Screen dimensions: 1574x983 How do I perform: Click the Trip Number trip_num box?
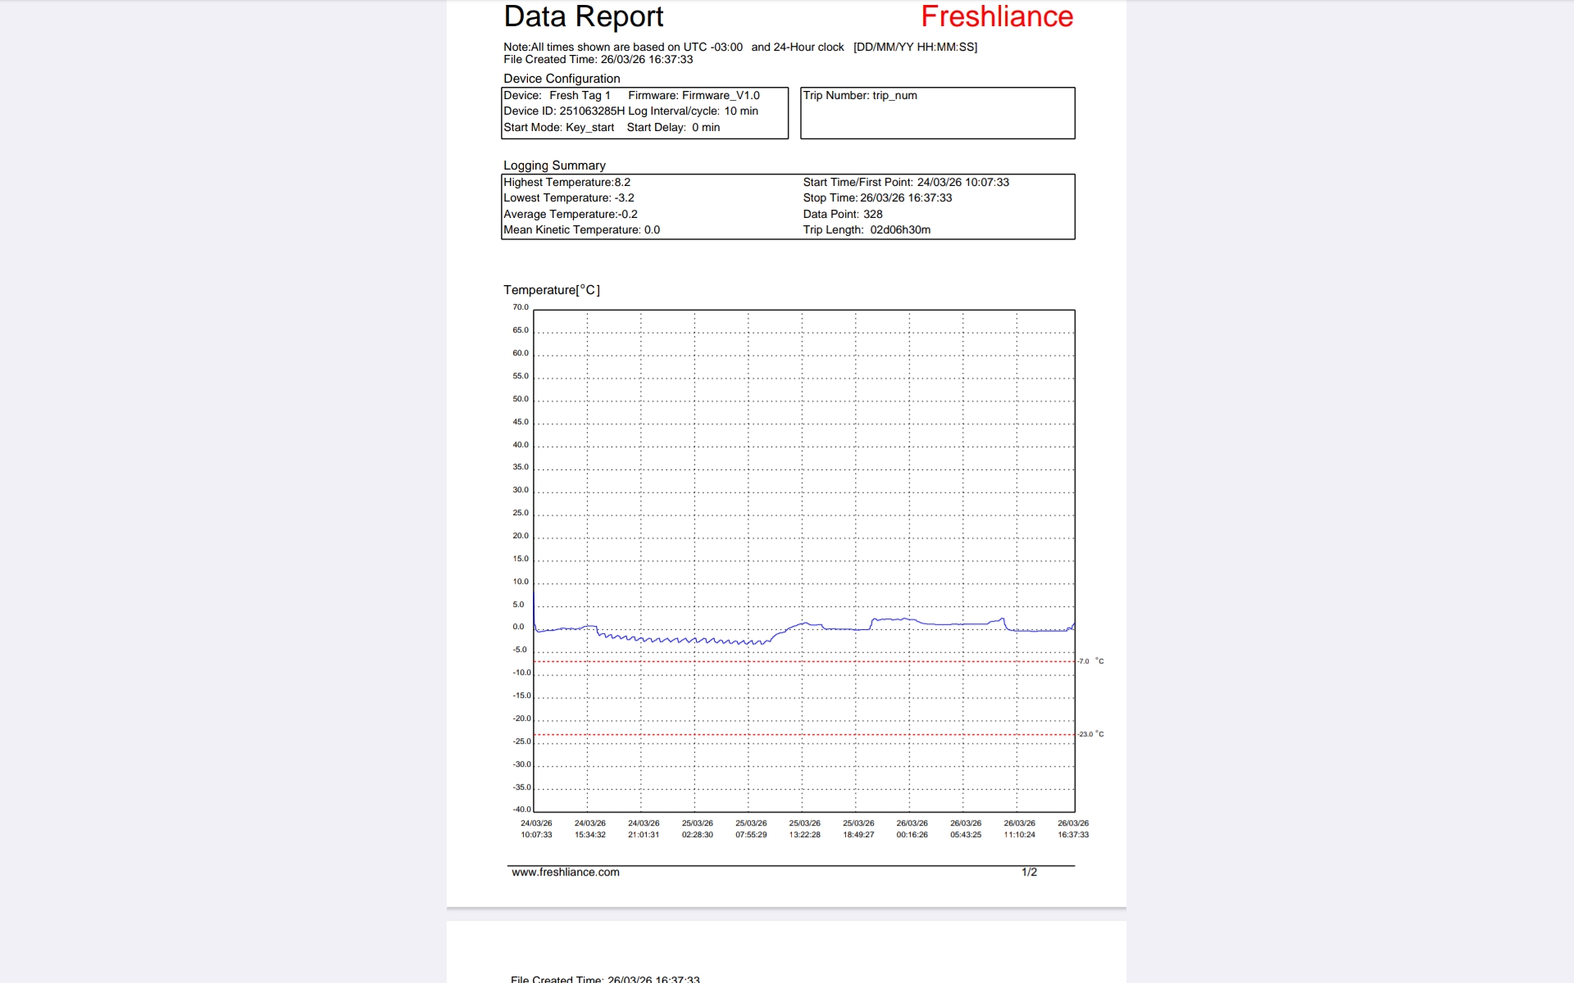(x=936, y=113)
